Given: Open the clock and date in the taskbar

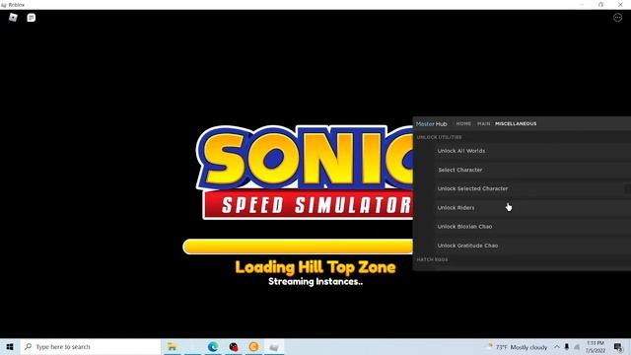Looking at the screenshot, I should coord(596,346).
